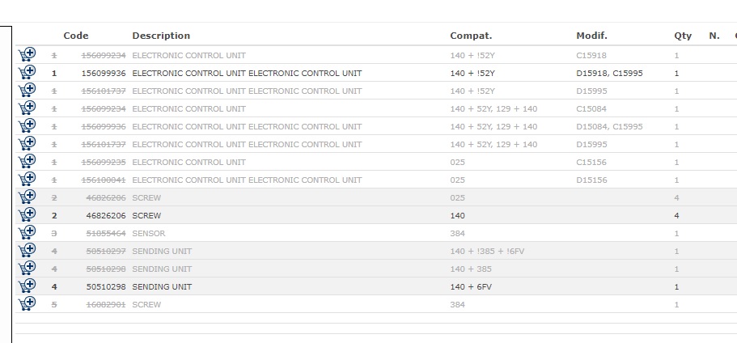Click the Code column header
The height and width of the screenshot is (343, 737).
(76, 36)
